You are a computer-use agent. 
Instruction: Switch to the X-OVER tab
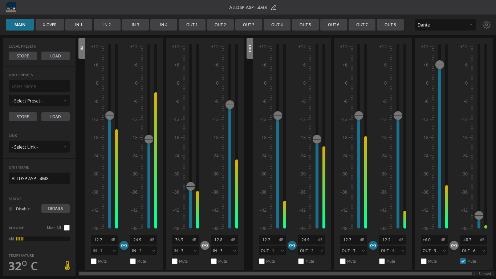49,25
